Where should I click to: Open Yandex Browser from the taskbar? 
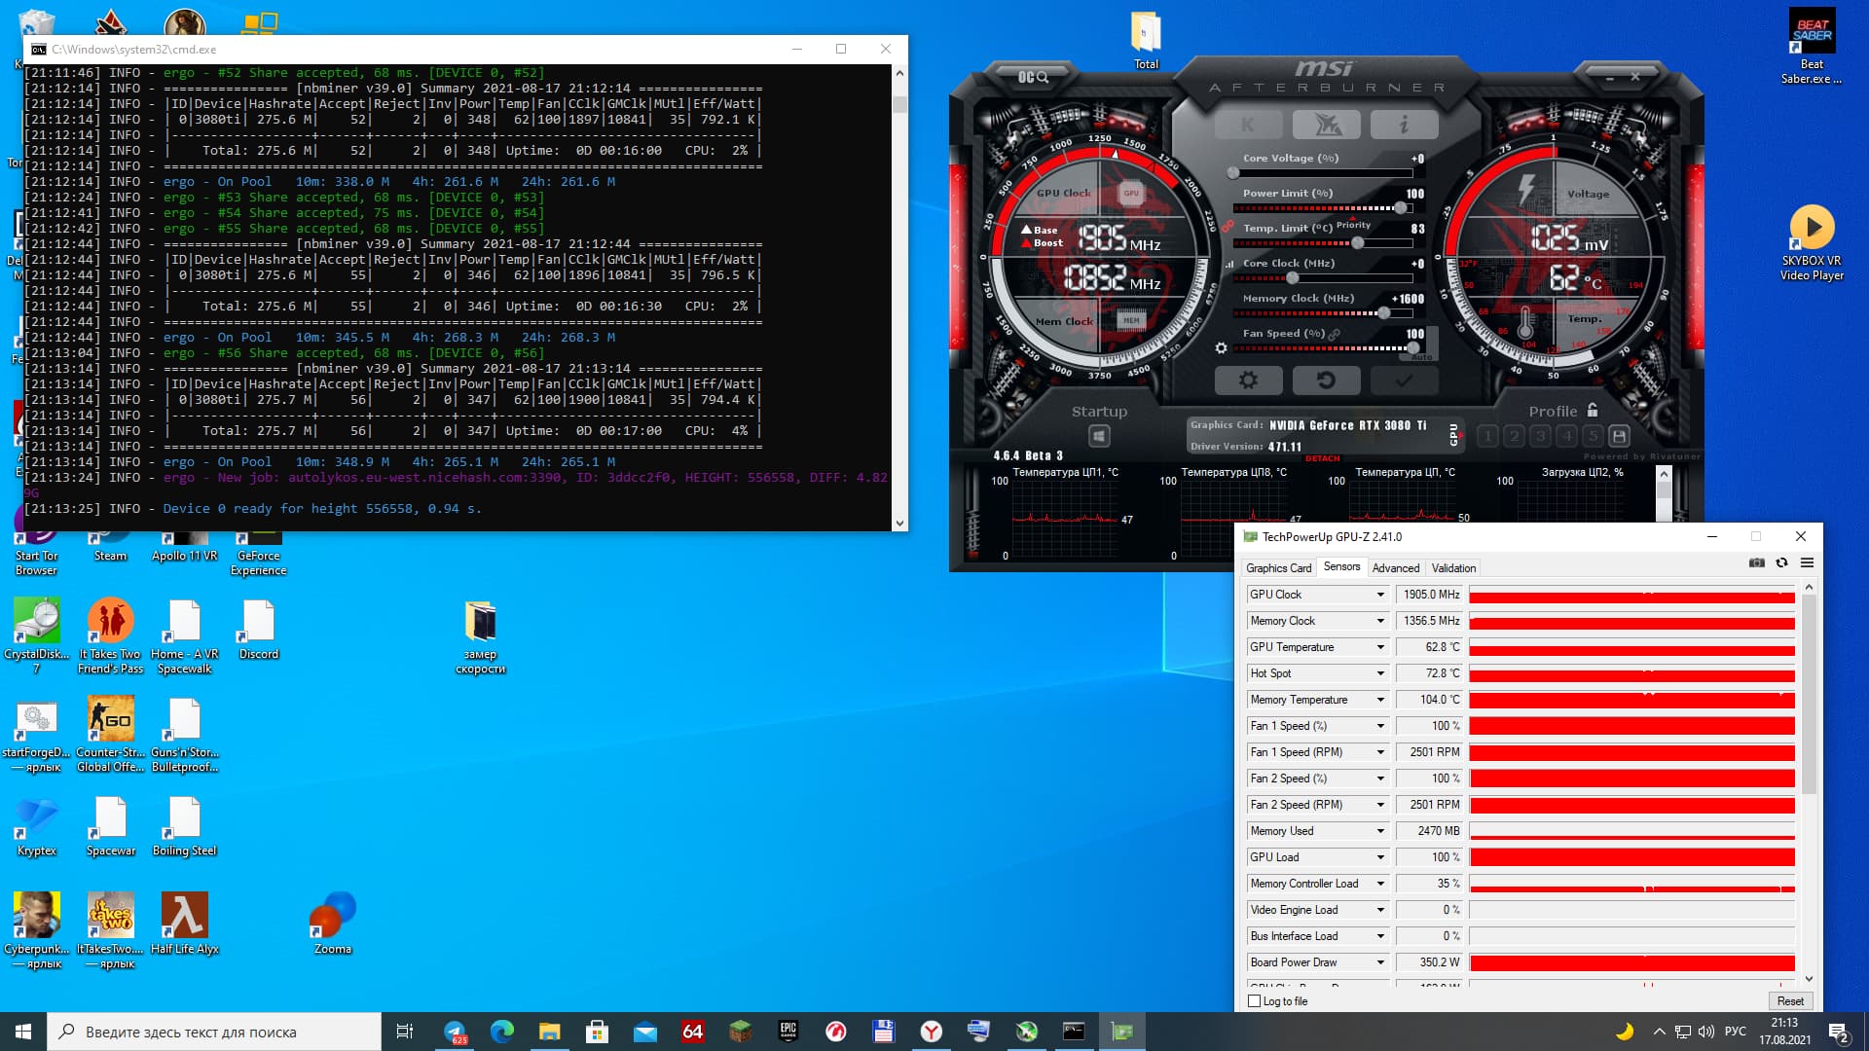931,1032
